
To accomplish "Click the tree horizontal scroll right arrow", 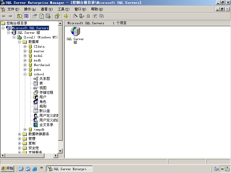I will 55,155.
